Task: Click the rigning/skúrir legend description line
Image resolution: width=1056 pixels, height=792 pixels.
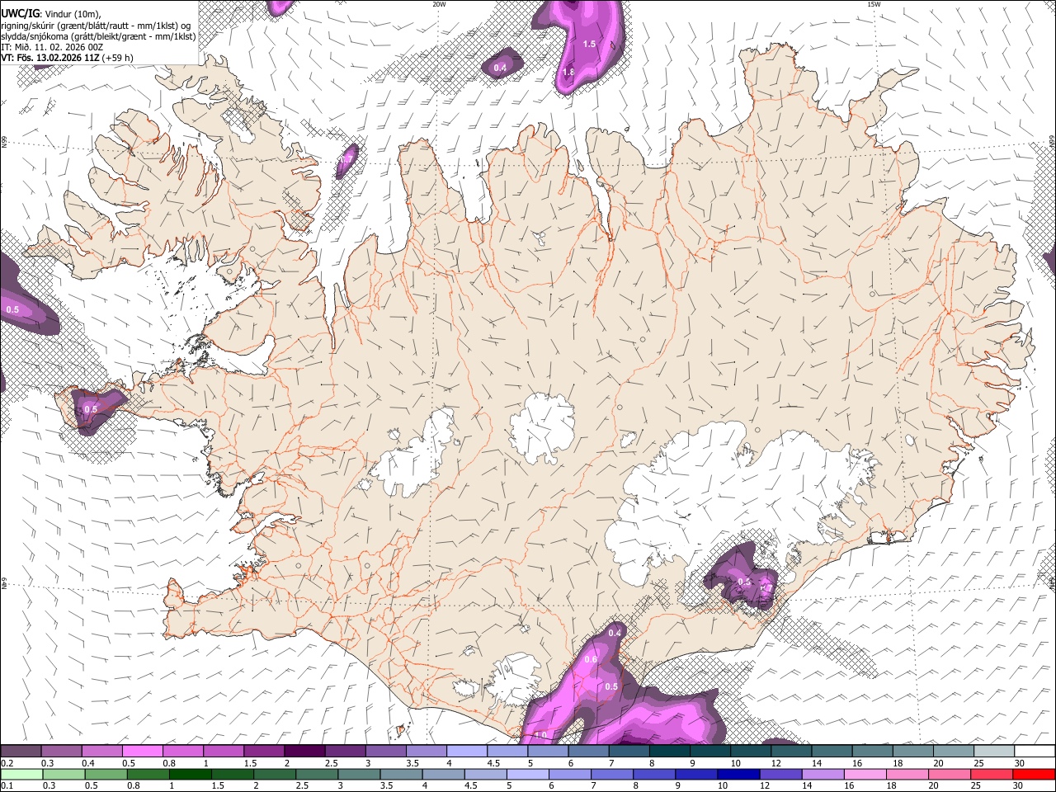Action: 96,25
